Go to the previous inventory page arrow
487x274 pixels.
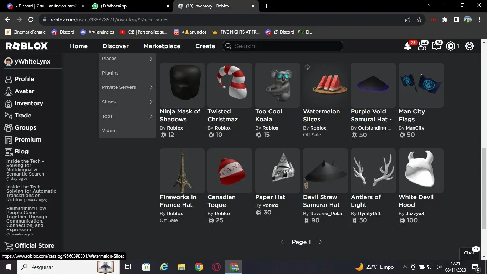click(282, 242)
